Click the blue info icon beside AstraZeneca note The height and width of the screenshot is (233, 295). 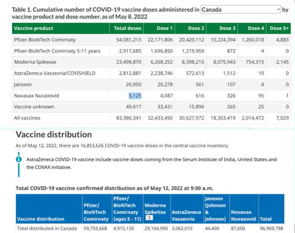[x=19, y=159]
